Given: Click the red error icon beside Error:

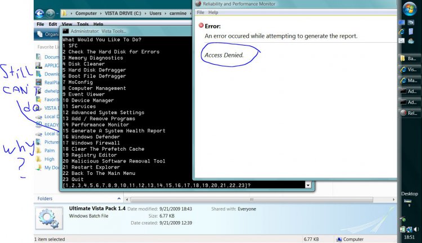Looking at the screenshot, I should (x=201, y=25).
